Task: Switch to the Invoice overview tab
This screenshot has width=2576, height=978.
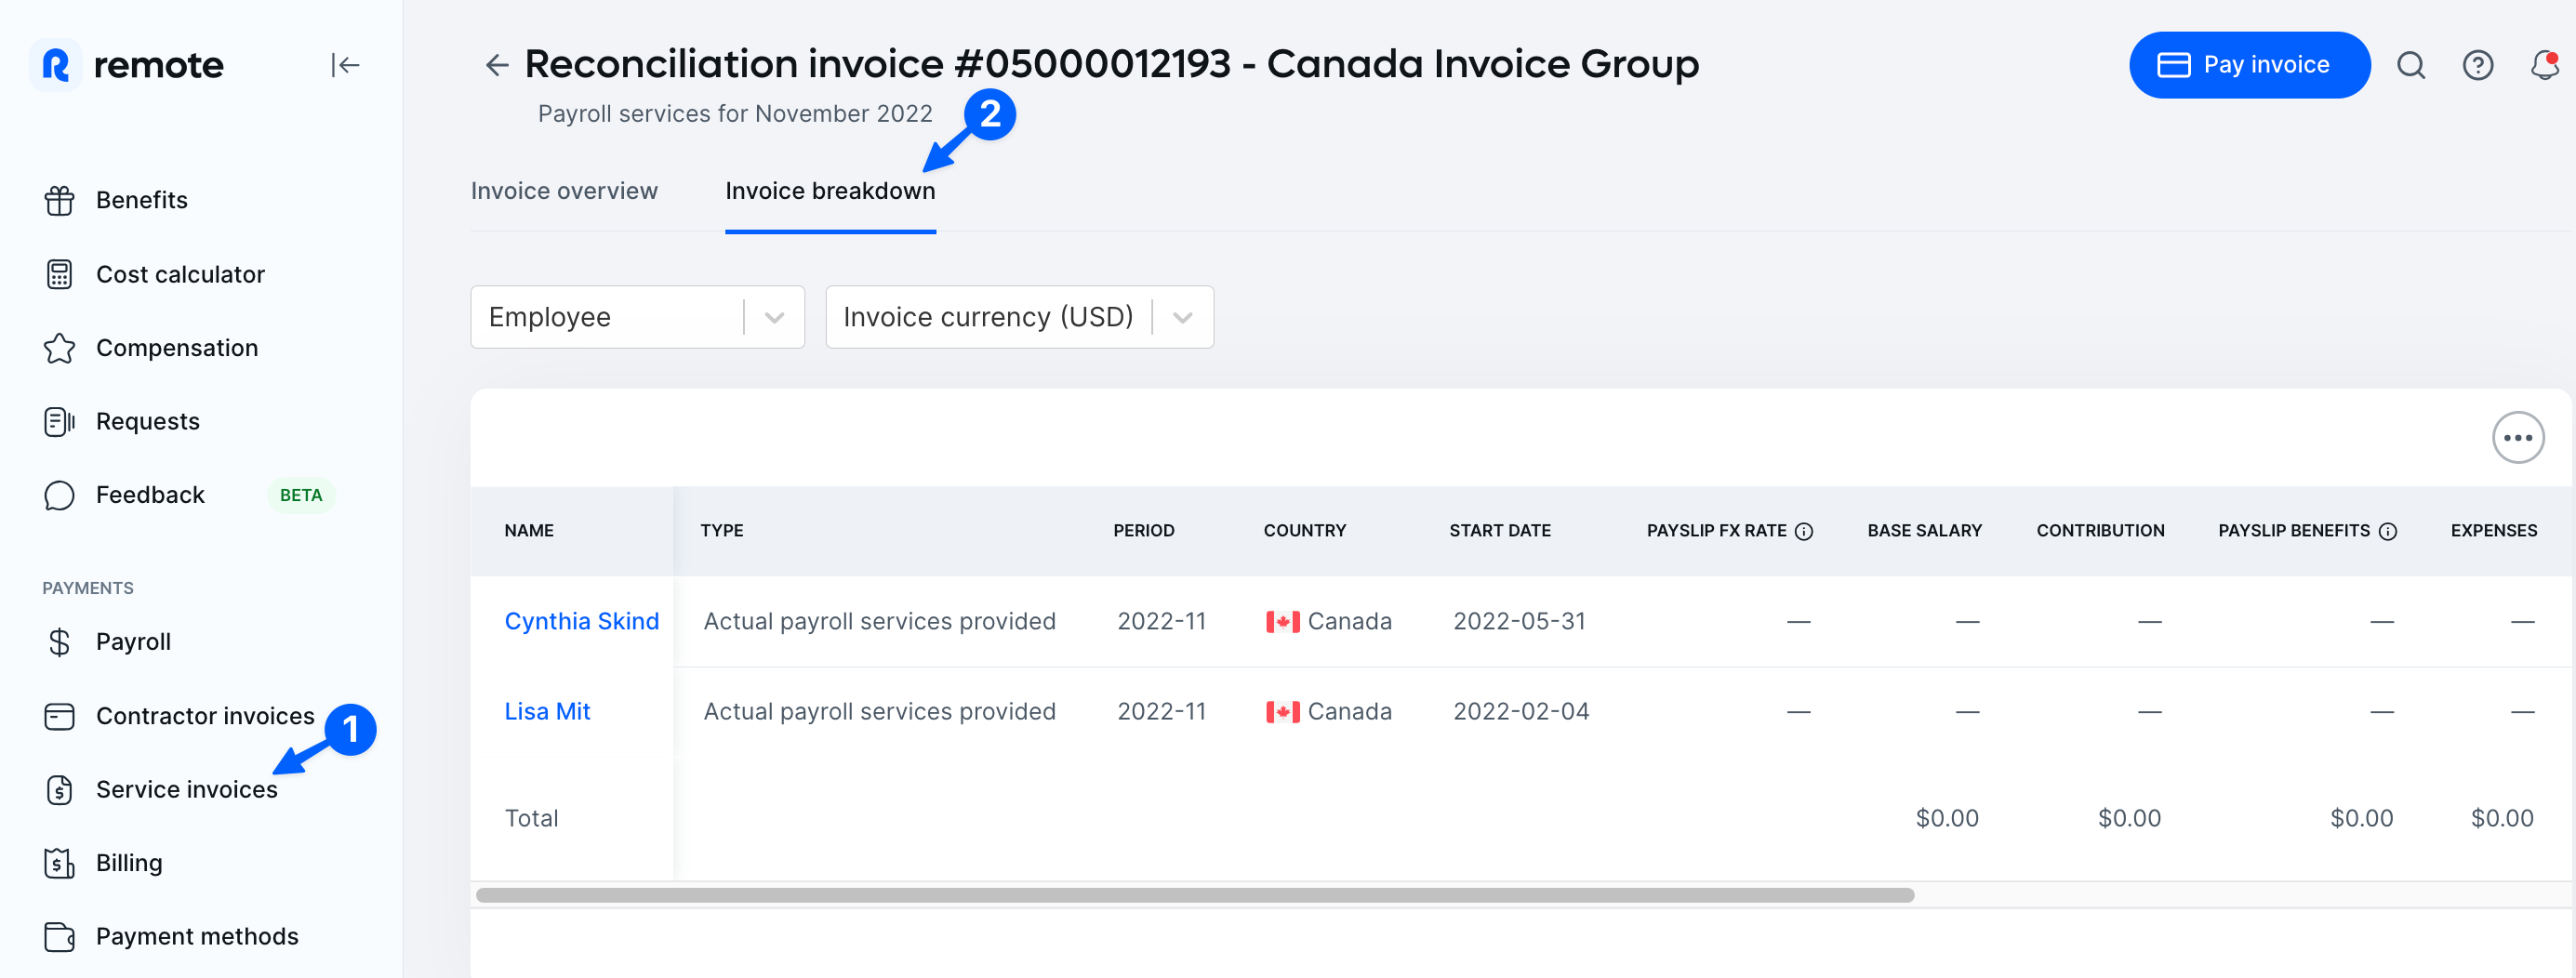Action: point(564,190)
